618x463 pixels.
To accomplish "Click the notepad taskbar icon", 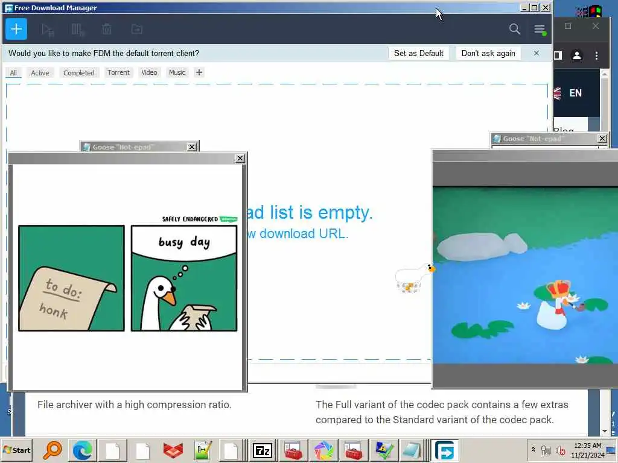I will (412, 450).
